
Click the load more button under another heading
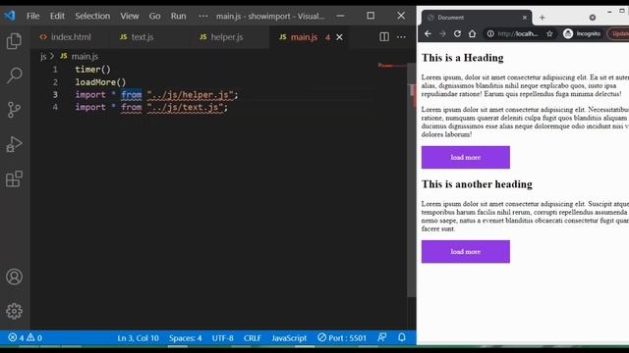click(465, 252)
